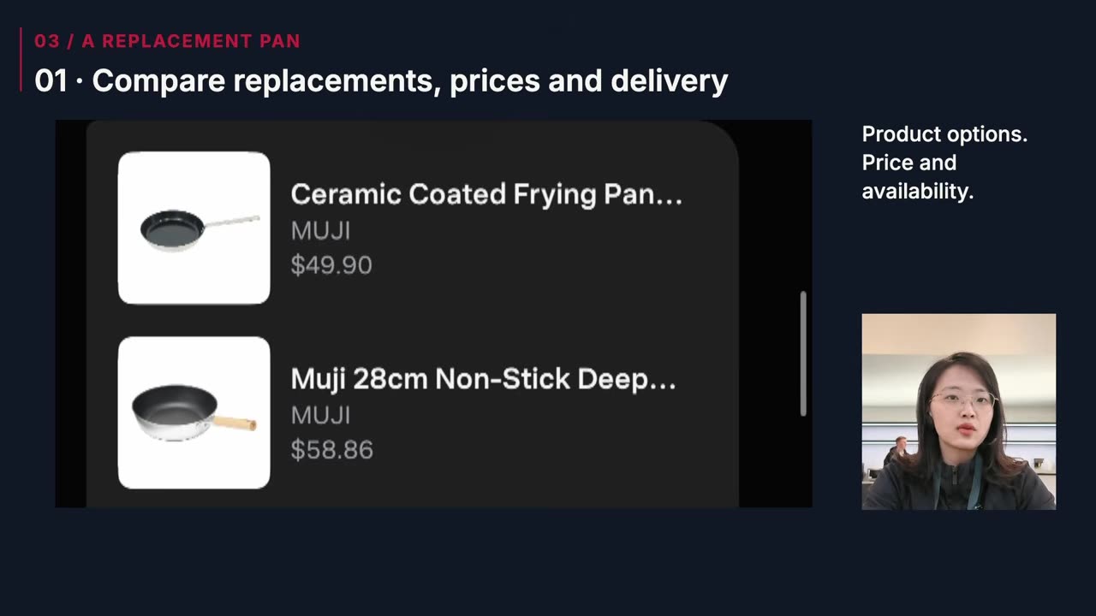Click the MUJI brand under Ceramic Coated pan

pyautogui.click(x=320, y=231)
